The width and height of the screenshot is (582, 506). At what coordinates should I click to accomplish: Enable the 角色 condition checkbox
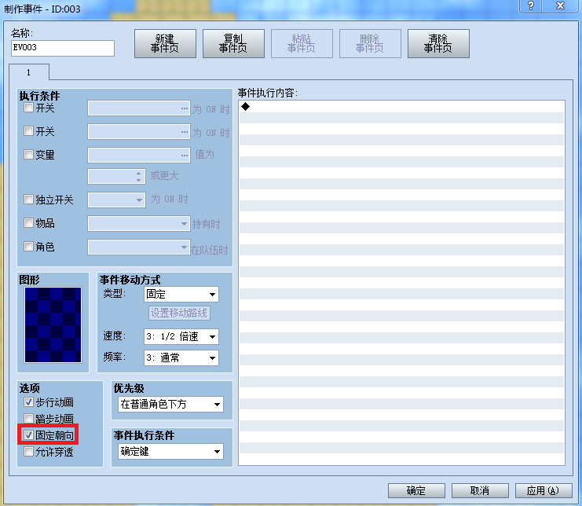point(28,246)
